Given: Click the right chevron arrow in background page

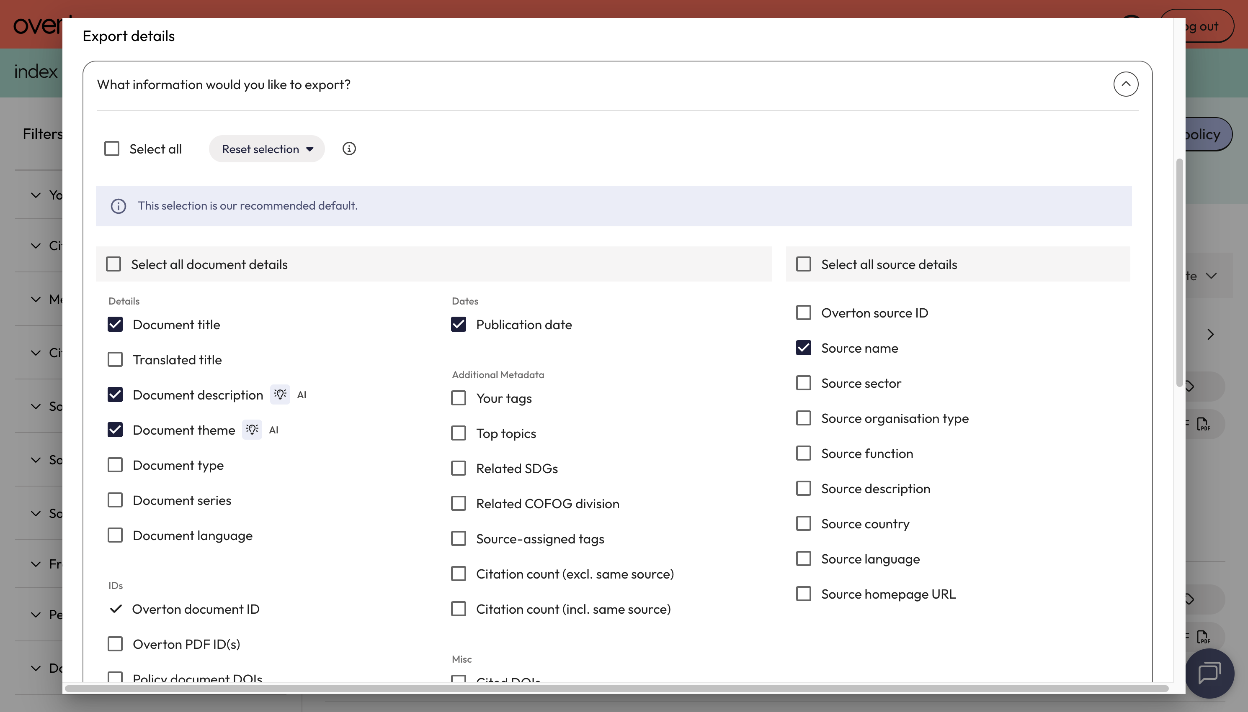Looking at the screenshot, I should tap(1210, 335).
